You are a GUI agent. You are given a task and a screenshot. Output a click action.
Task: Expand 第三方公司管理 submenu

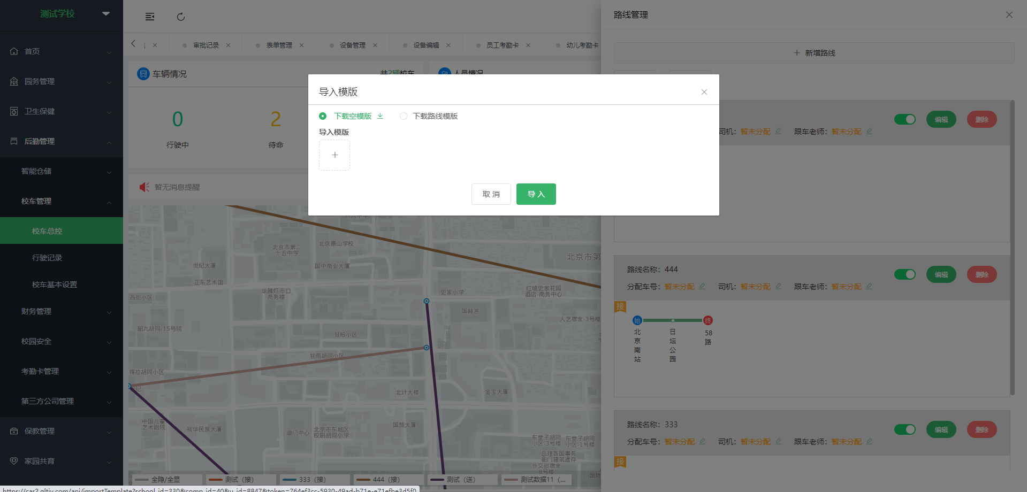62,401
